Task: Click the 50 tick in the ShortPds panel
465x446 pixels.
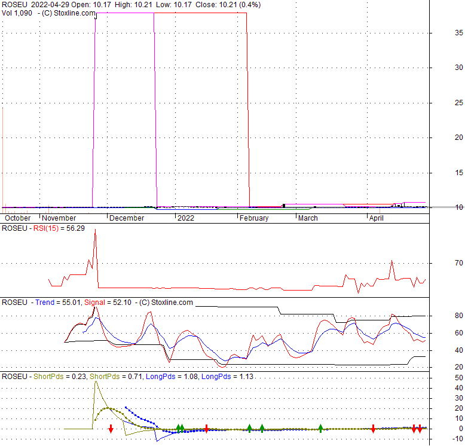Action: coord(459,378)
